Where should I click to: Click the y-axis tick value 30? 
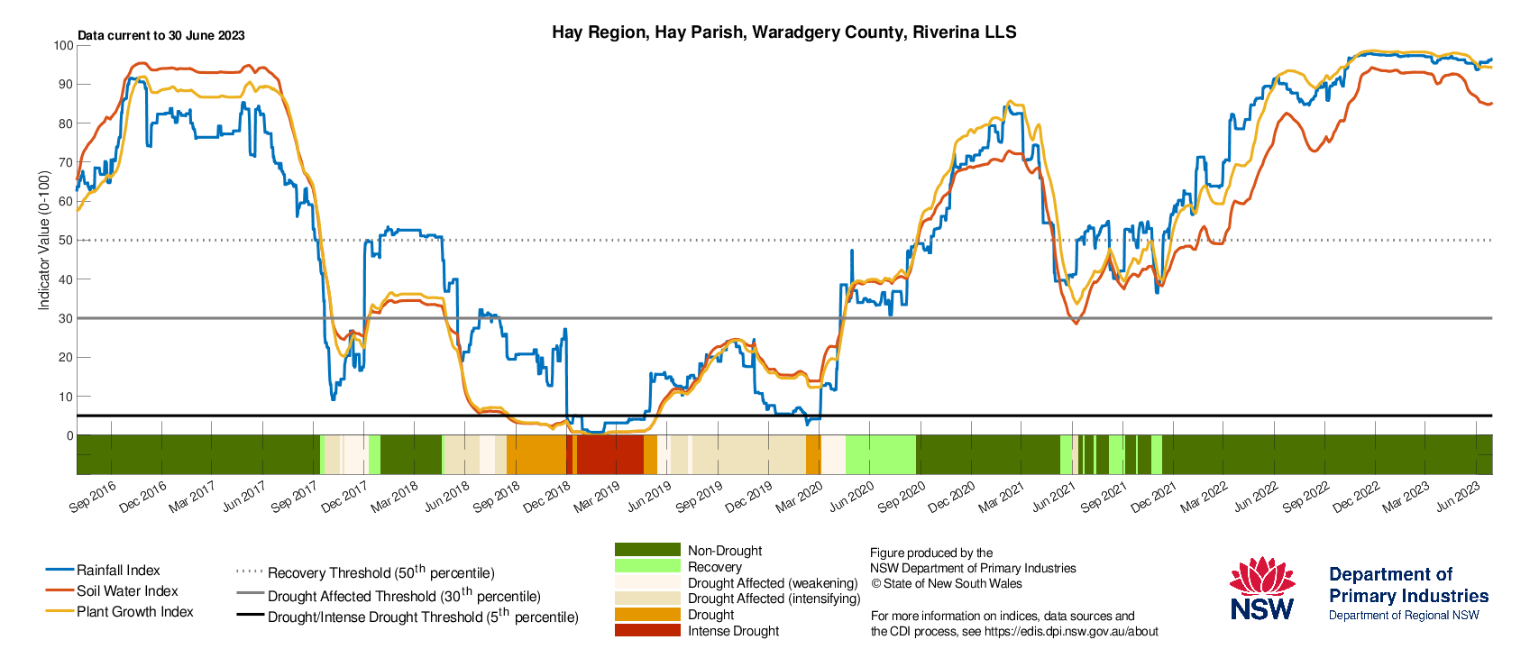66,318
